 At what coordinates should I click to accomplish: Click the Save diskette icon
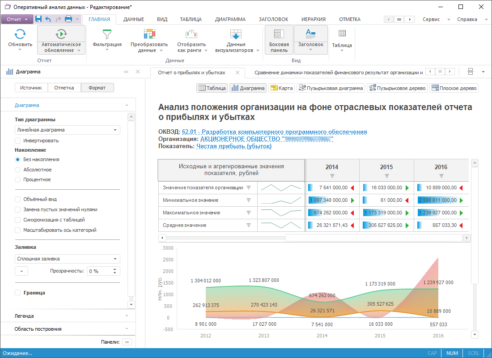38,19
